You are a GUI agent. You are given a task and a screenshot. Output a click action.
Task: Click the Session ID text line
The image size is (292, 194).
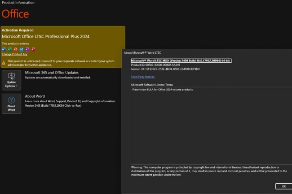[x=165, y=69]
